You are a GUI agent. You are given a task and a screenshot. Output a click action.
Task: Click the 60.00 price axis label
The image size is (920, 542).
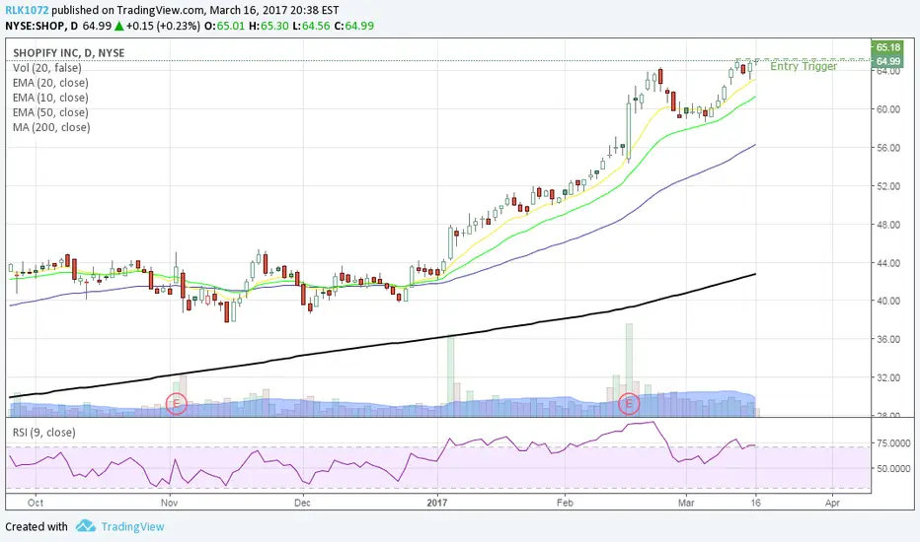[x=888, y=109]
